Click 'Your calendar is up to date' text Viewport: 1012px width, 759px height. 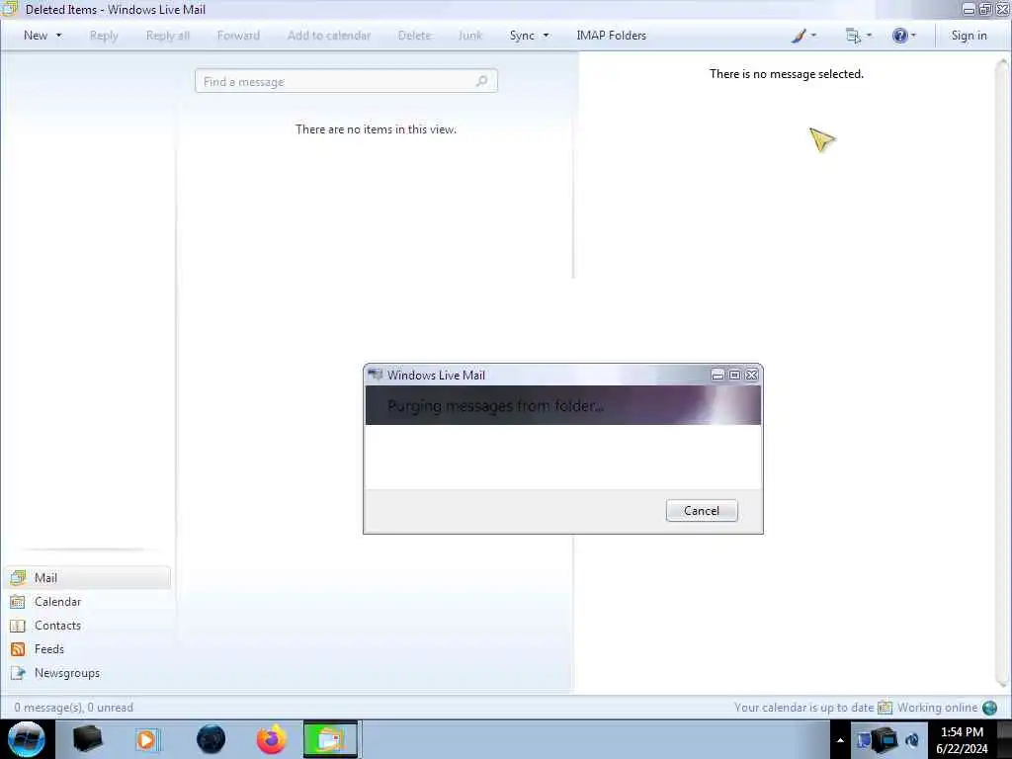pos(803,708)
